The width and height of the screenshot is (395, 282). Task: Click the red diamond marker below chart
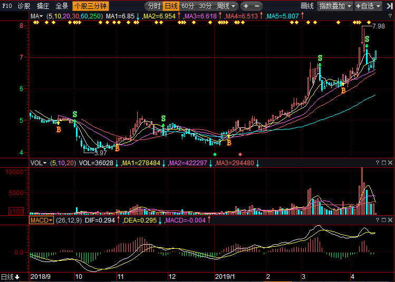point(240,154)
